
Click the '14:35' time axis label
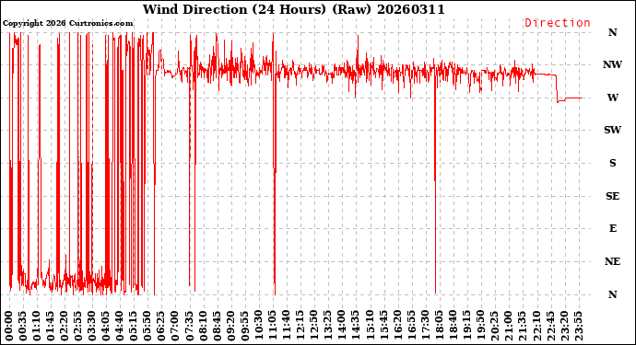tap(355, 327)
